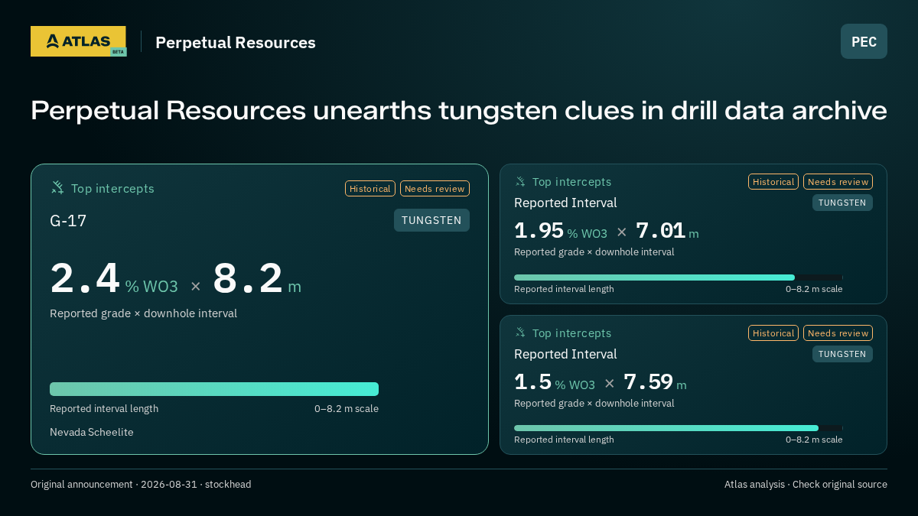The width and height of the screenshot is (918, 516).
Task: Click the Perpetual Resources company name
Action: click(x=236, y=42)
